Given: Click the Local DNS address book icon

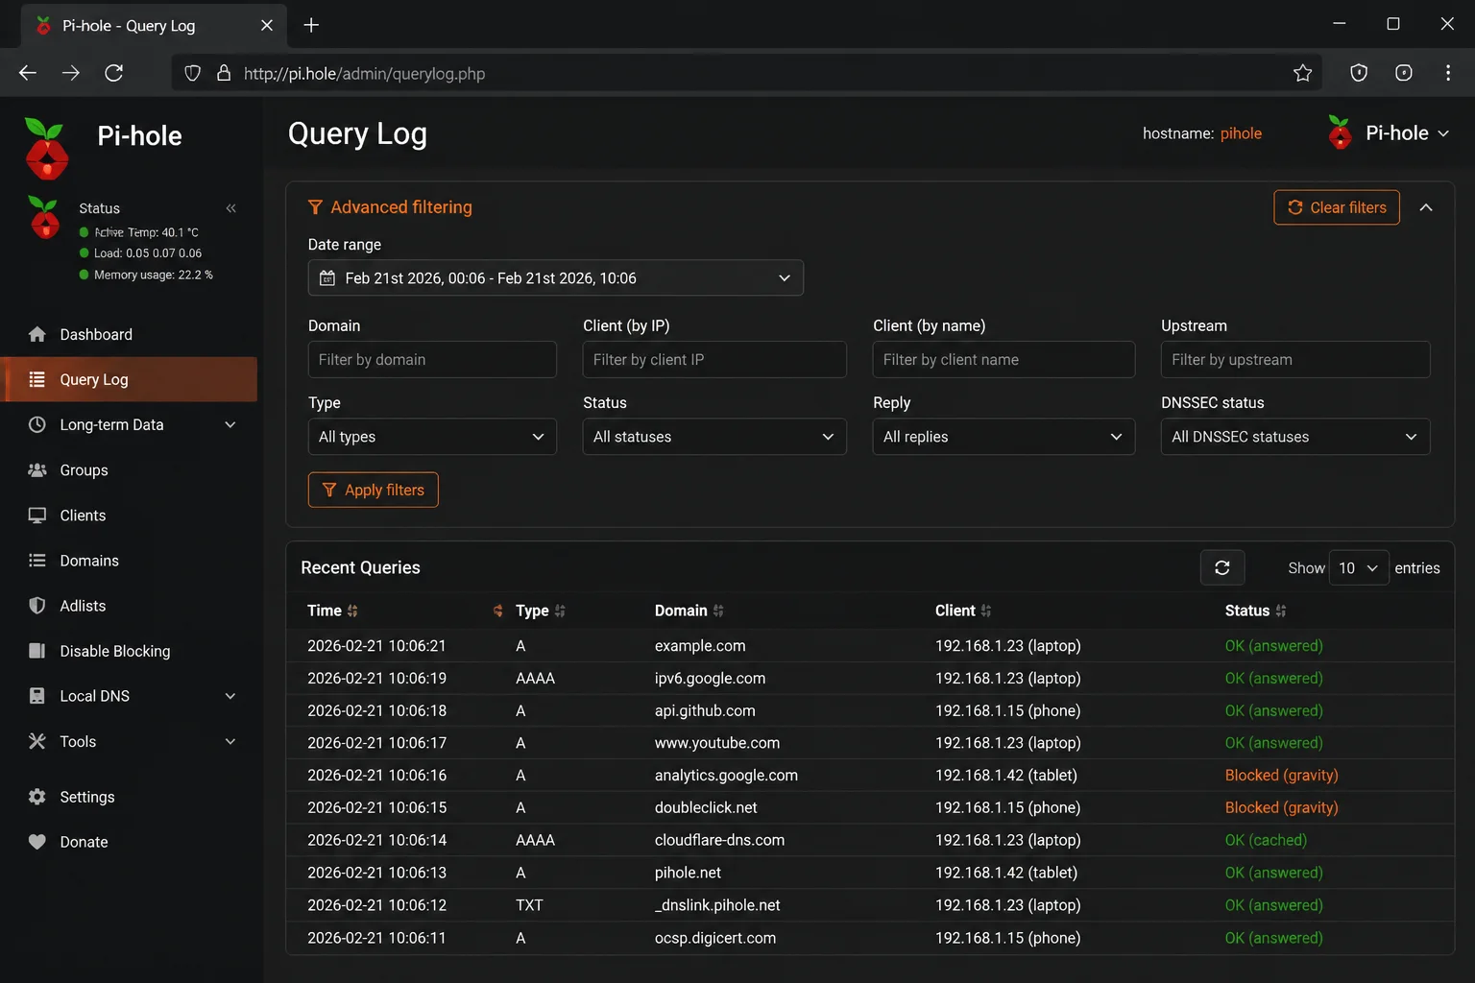Looking at the screenshot, I should click(x=37, y=696).
